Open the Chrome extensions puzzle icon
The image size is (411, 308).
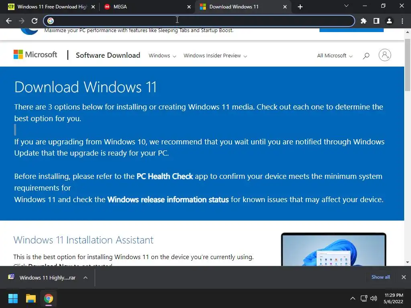(x=364, y=21)
